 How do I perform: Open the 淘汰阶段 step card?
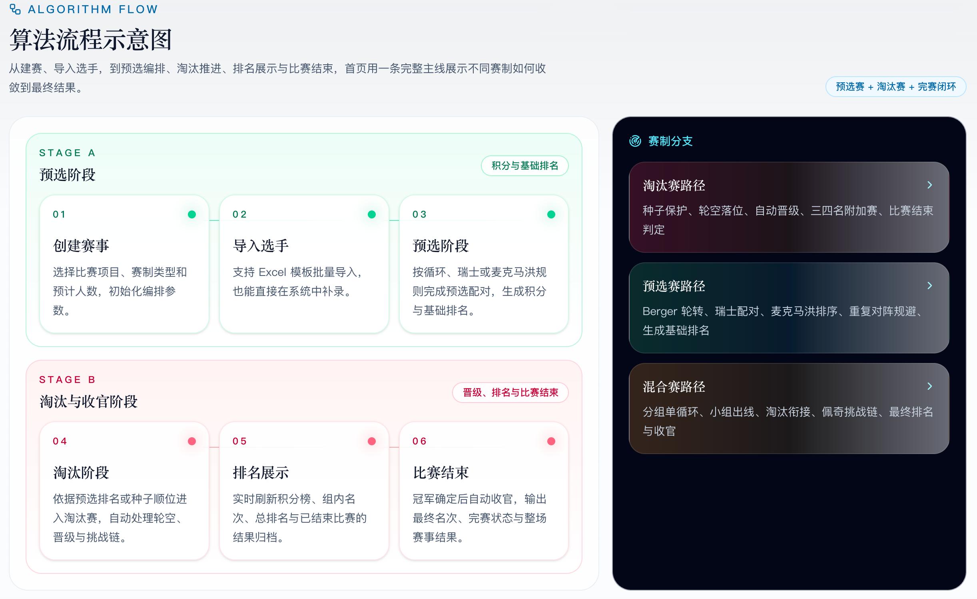point(124,491)
